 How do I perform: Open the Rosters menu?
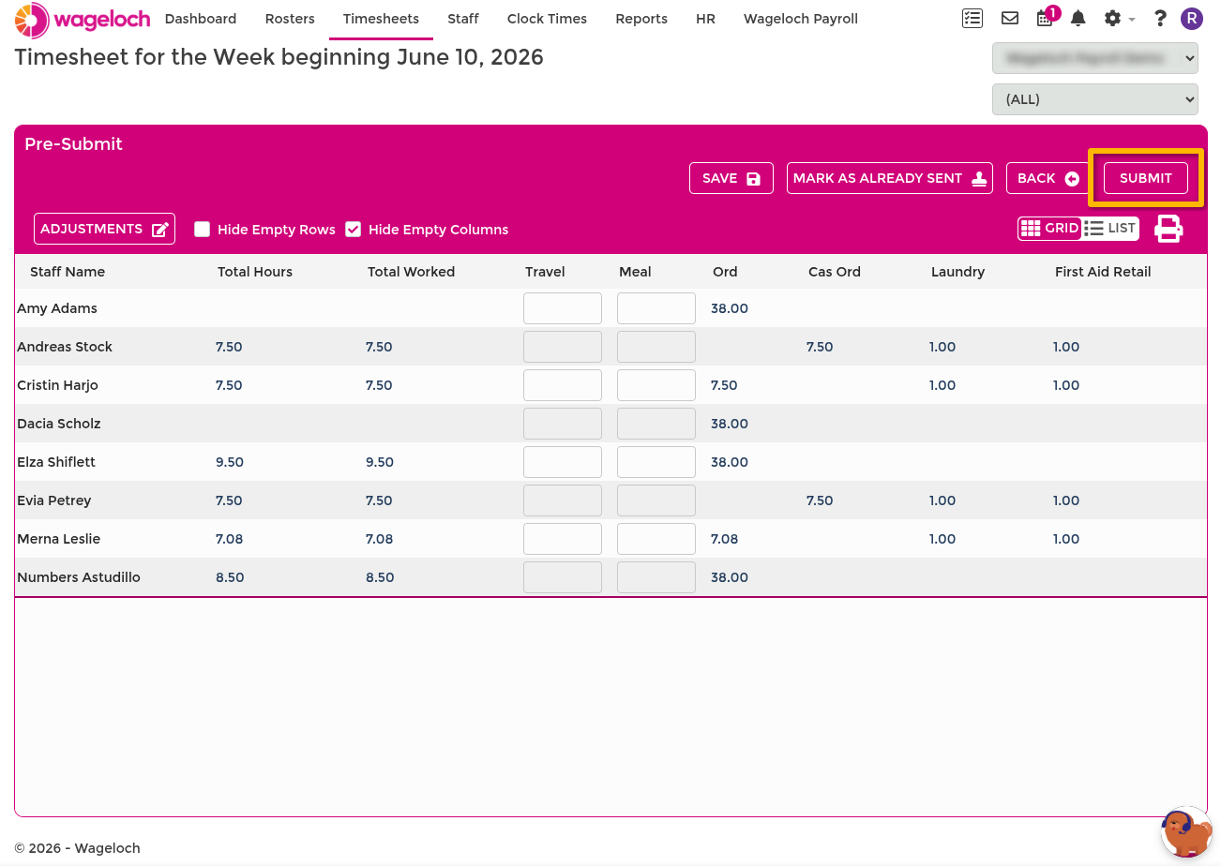pyautogui.click(x=290, y=19)
